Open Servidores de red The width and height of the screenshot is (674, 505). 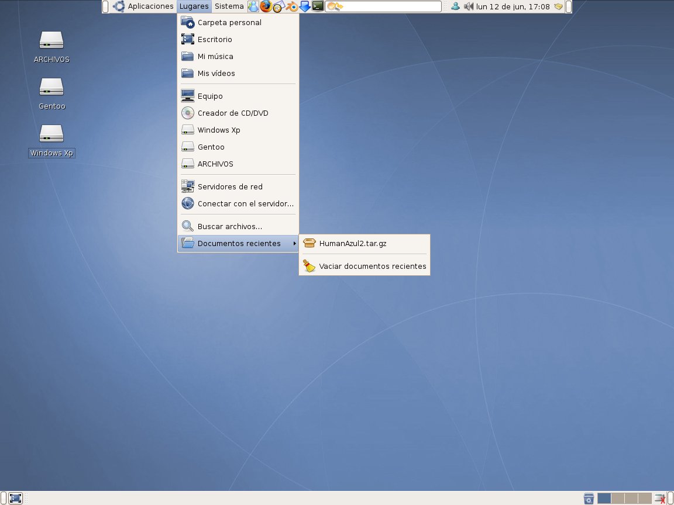(x=238, y=187)
